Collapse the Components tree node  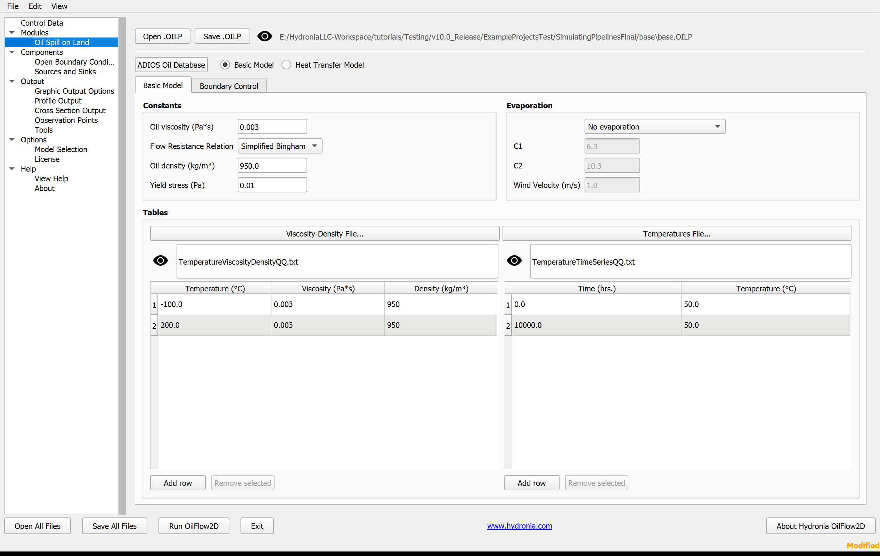pyautogui.click(x=12, y=52)
